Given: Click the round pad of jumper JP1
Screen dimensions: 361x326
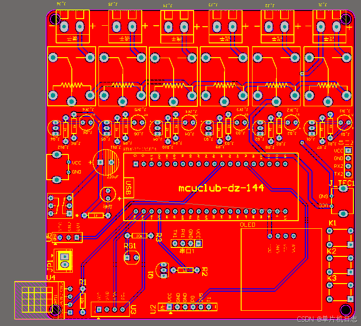Looking at the screenshot, I should (x=65, y=264).
